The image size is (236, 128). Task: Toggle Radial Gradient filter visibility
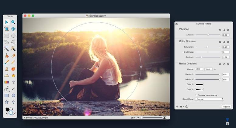(220, 64)
